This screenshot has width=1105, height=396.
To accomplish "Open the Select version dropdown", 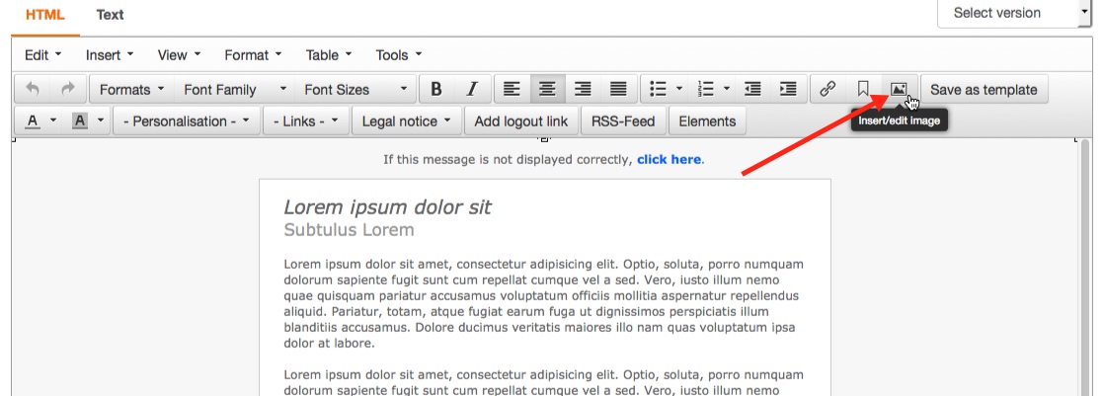I will [1013, 13].
